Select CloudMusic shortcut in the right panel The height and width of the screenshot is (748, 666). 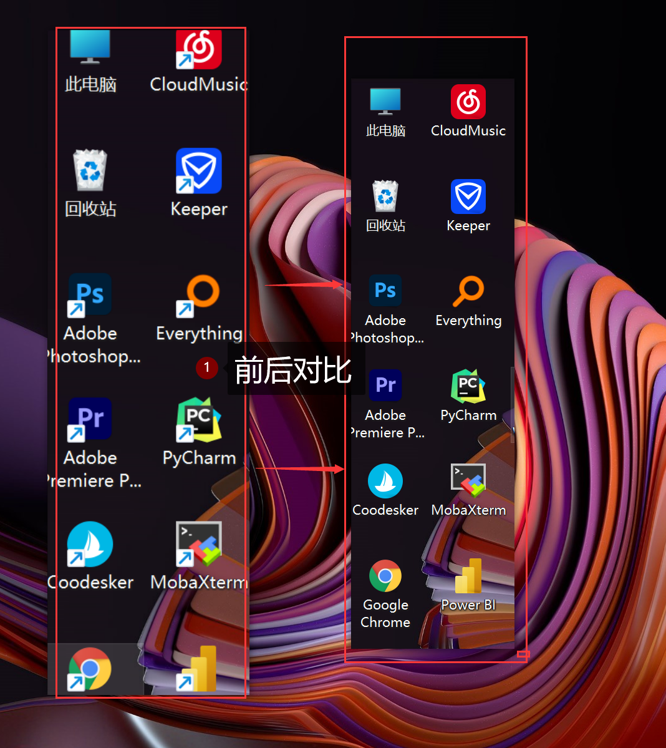coord(468,102)
